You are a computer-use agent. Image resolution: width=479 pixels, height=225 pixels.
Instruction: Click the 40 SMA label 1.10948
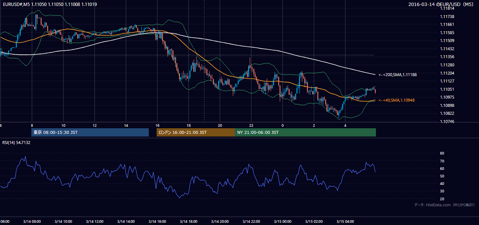point(397,100)
